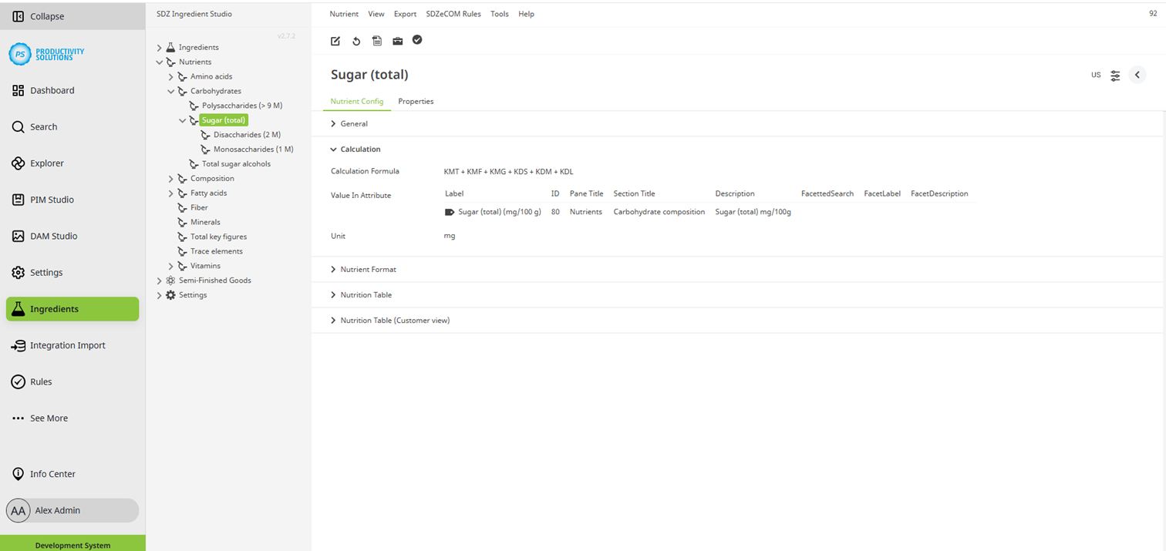Open the document report icon in the toolbar
Screen dimensions: 1166x551
(376, 40)
